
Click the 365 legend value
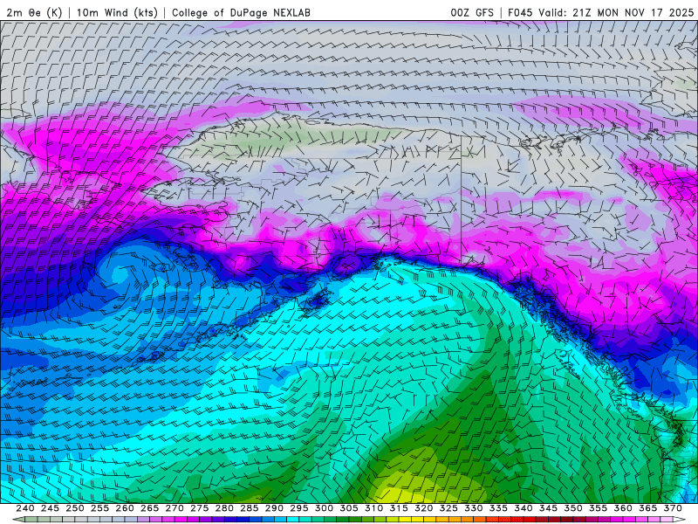tap(648, 508)
